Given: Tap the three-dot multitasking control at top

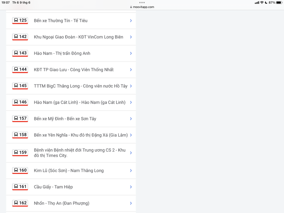Looking at the screenshot, I should pos(142,2).
